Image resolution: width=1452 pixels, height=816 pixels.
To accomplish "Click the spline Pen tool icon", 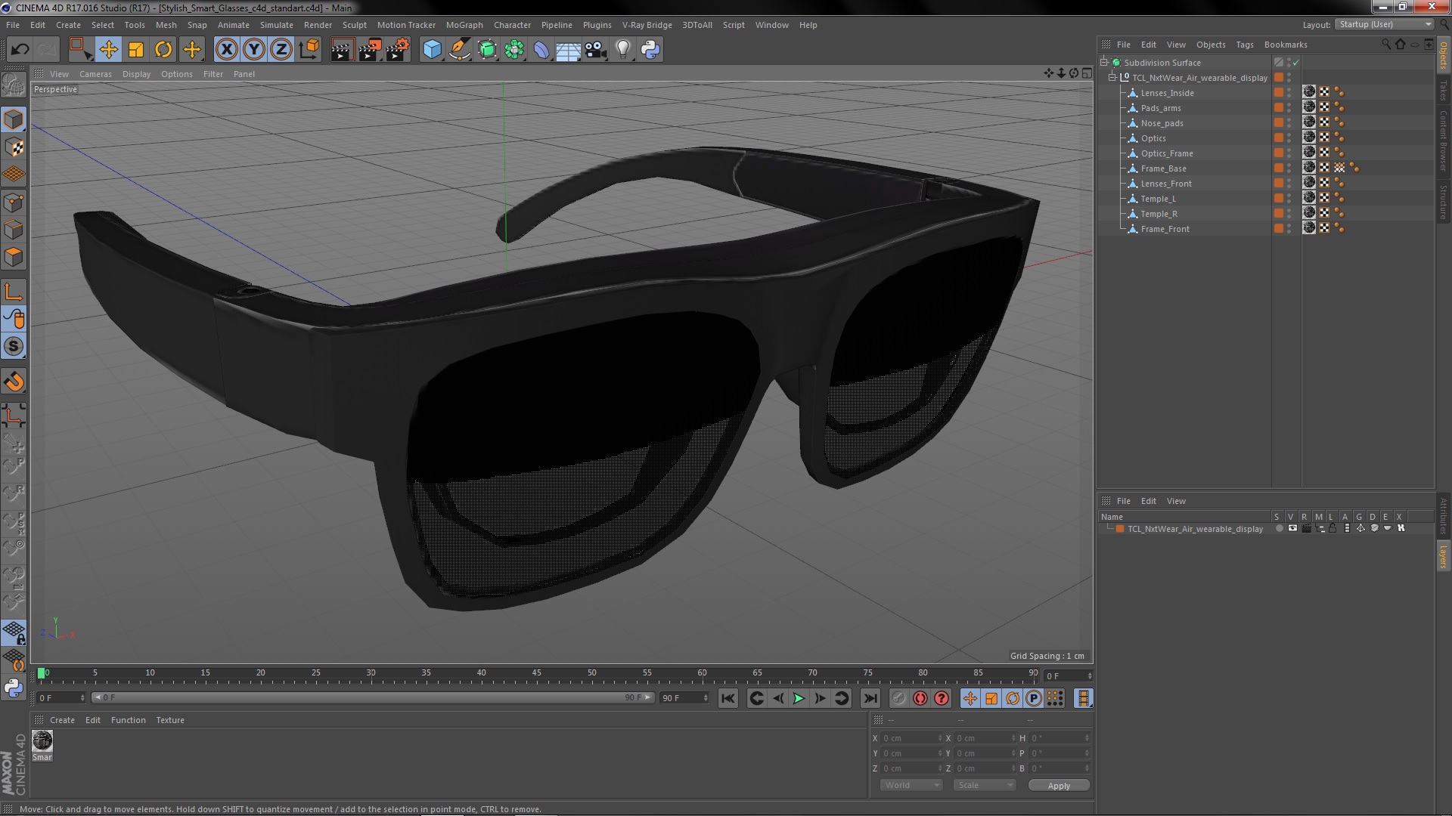I will (x=459, y=50).
